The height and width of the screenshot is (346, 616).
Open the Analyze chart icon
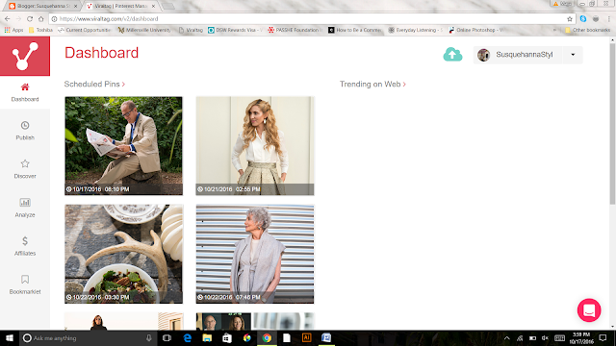pos(25,203)
